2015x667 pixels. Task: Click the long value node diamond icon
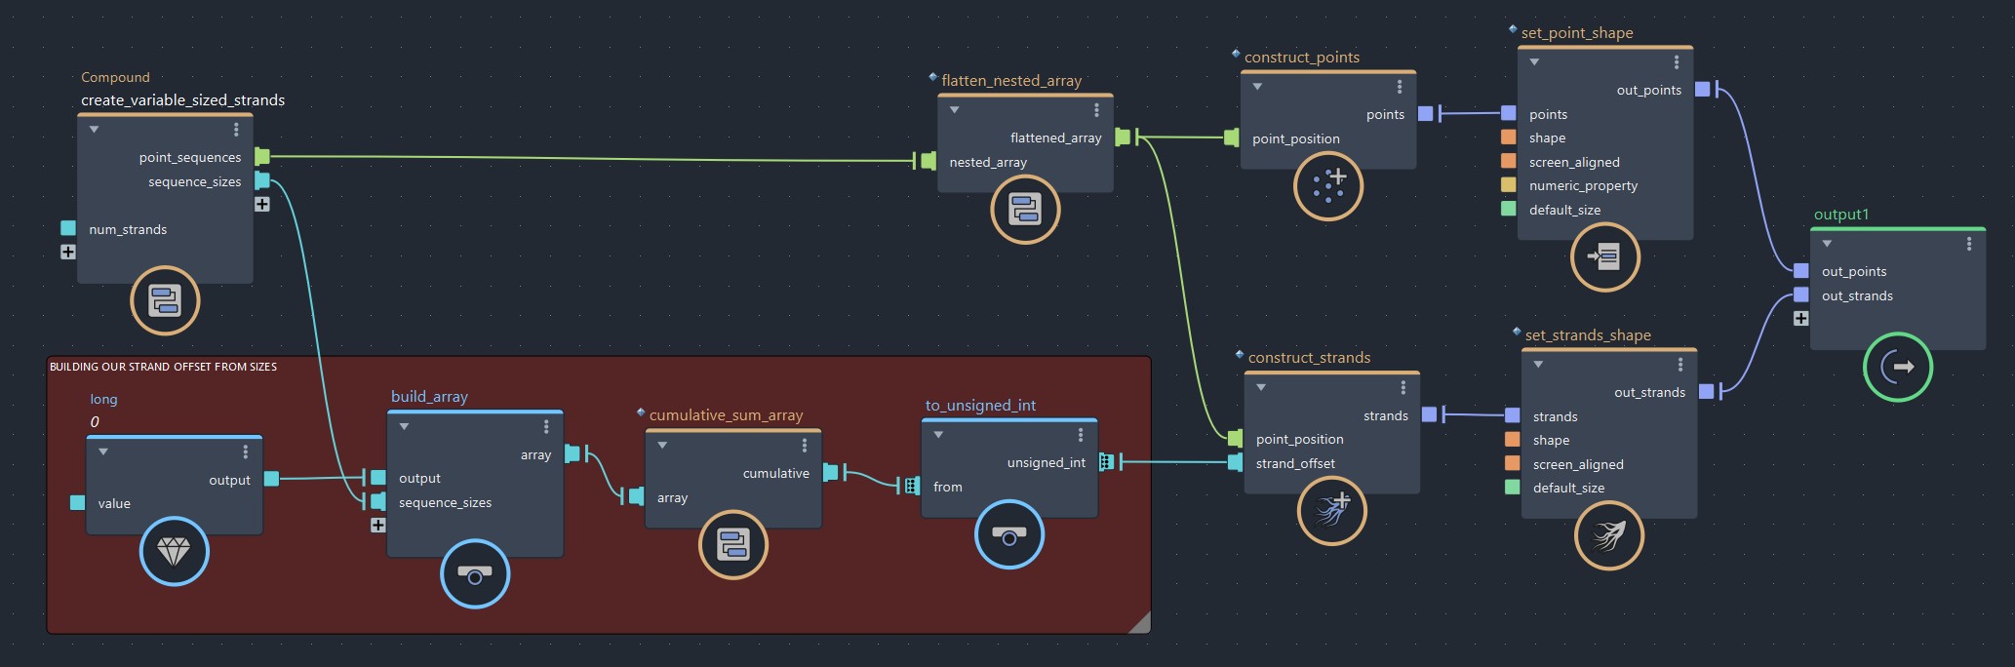[174, 552]
